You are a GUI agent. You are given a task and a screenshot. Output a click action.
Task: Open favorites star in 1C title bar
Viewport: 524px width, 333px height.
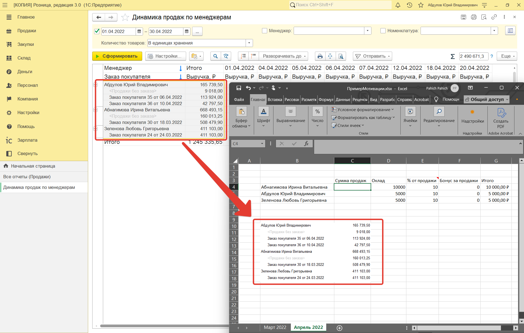pos(421,5)
